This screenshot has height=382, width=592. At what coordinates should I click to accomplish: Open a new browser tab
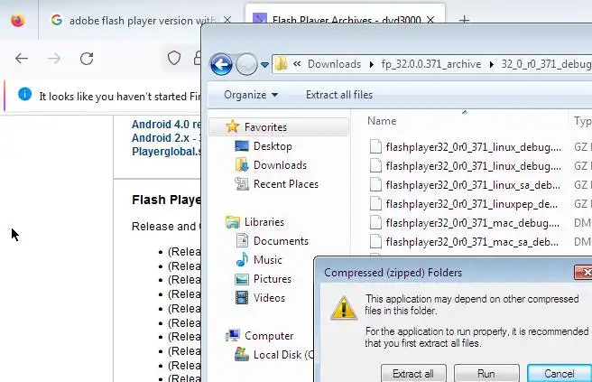point(465,19)
